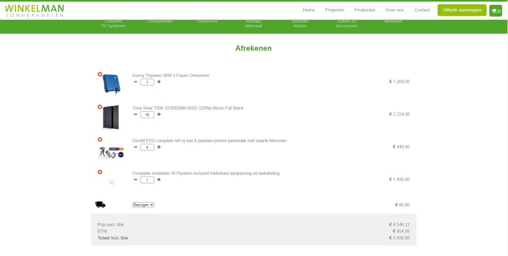This screenshot has width=508, height=256.
Task: Click the price € 2.224,00
Action: tap(399, 114)
